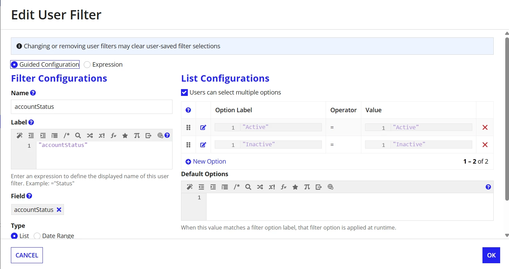Click the comment /* icon in Label toolbar
The width and height of the screenshot is (509, 269).
tap(66, 135)
